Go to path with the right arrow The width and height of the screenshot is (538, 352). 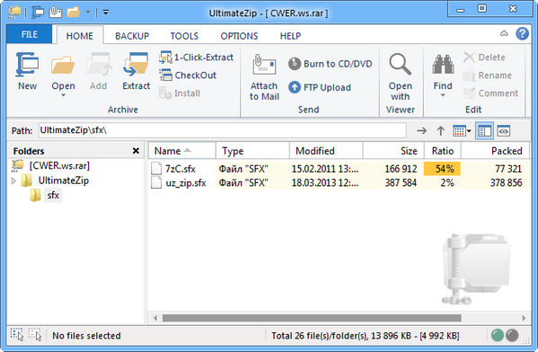[x=421, y=131]
